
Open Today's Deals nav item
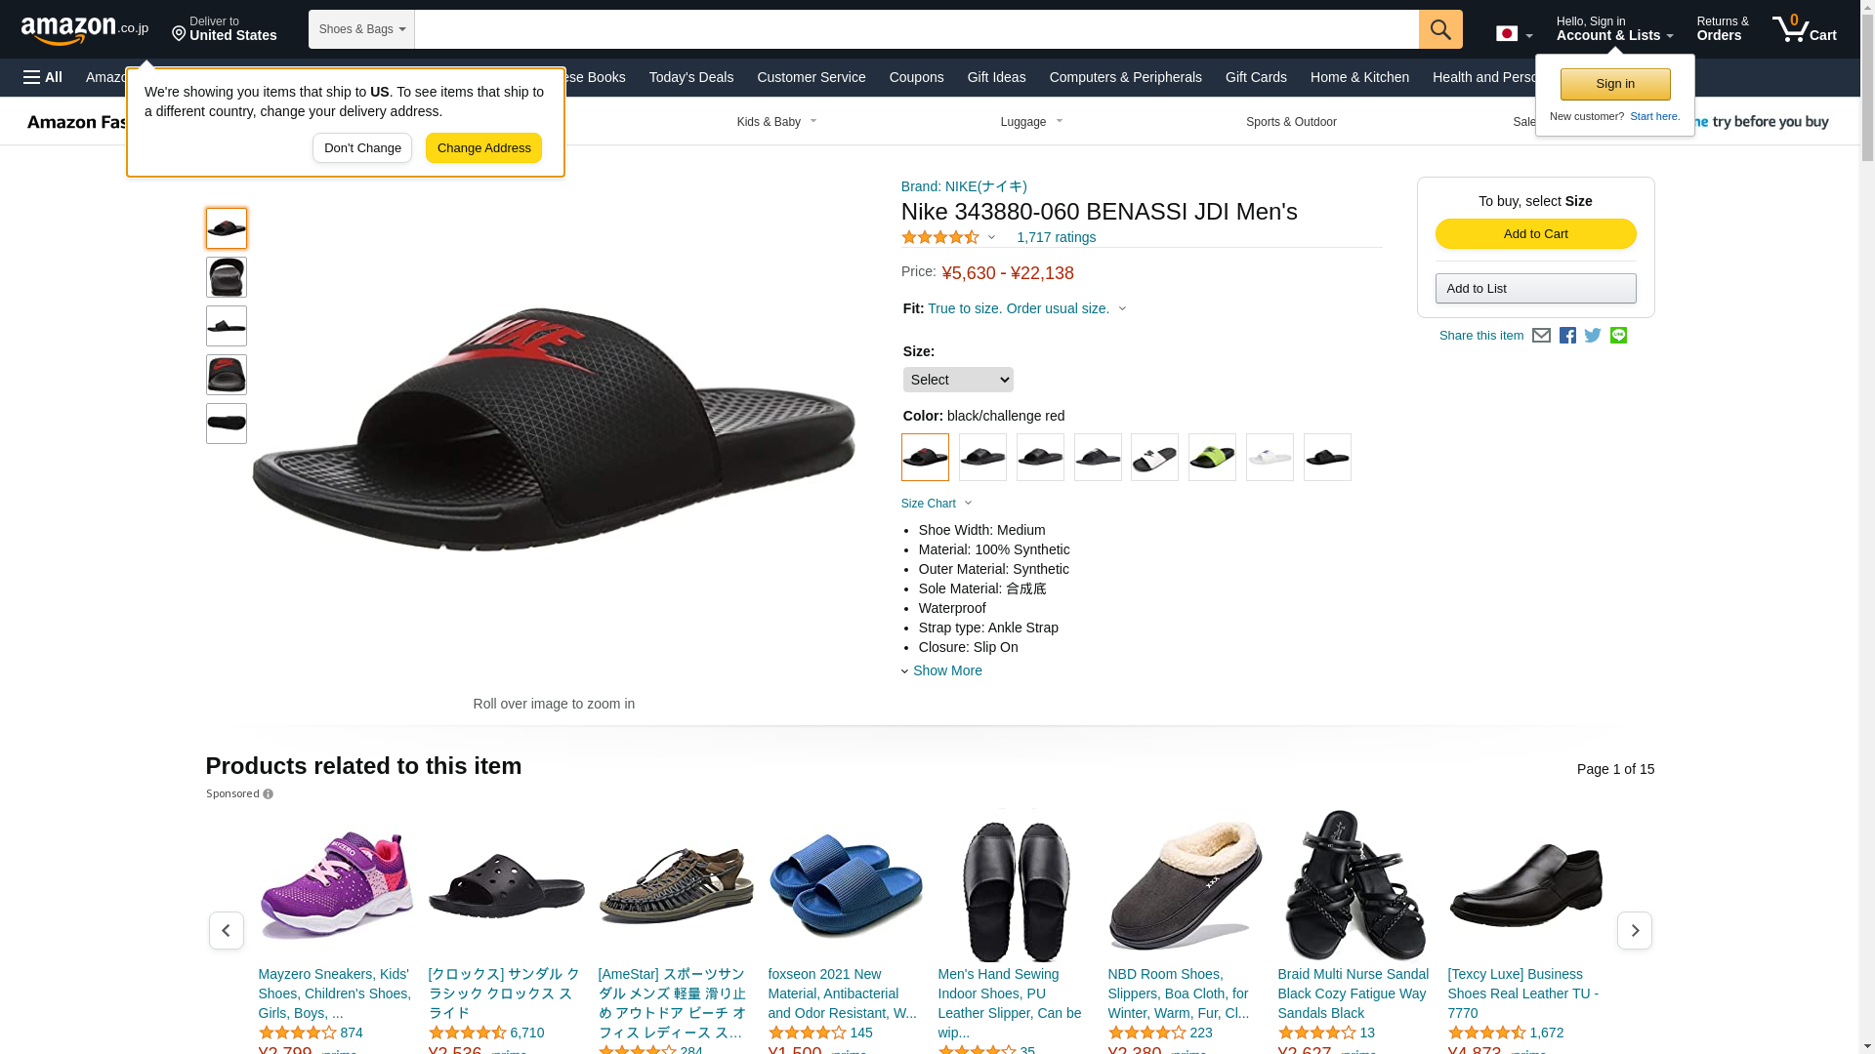[691, 77]
